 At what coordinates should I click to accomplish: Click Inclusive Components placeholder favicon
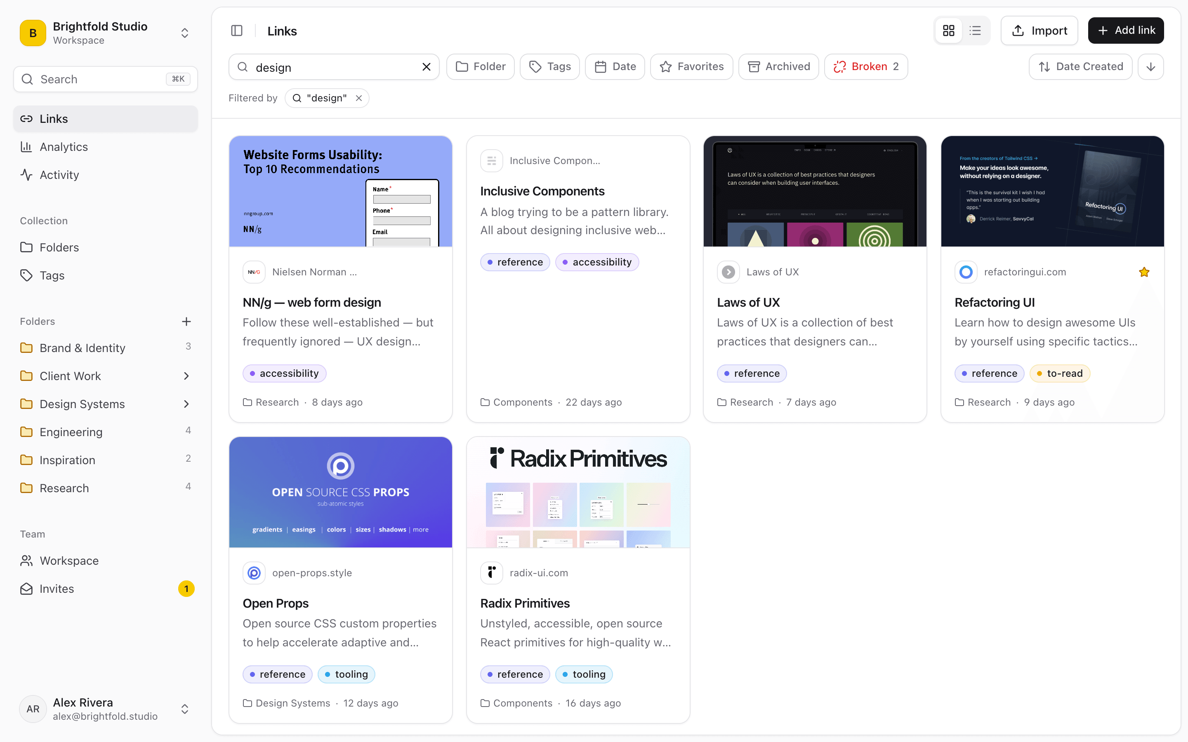tap(491, 160)
